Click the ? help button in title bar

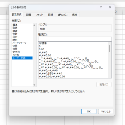101,7
